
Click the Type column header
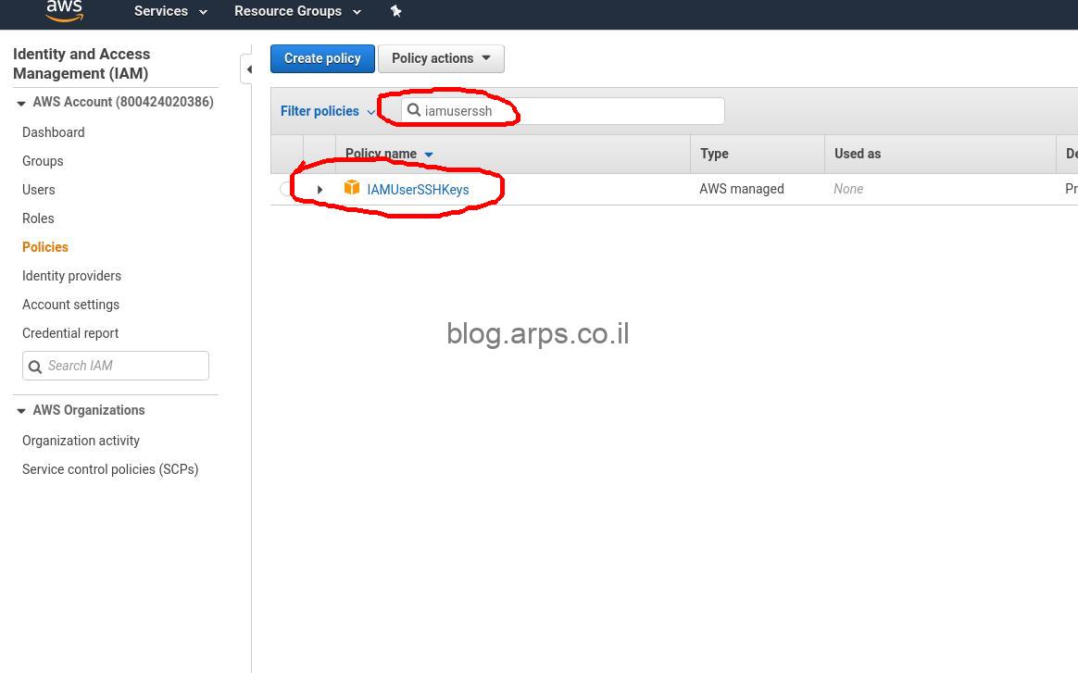(714, 154)
